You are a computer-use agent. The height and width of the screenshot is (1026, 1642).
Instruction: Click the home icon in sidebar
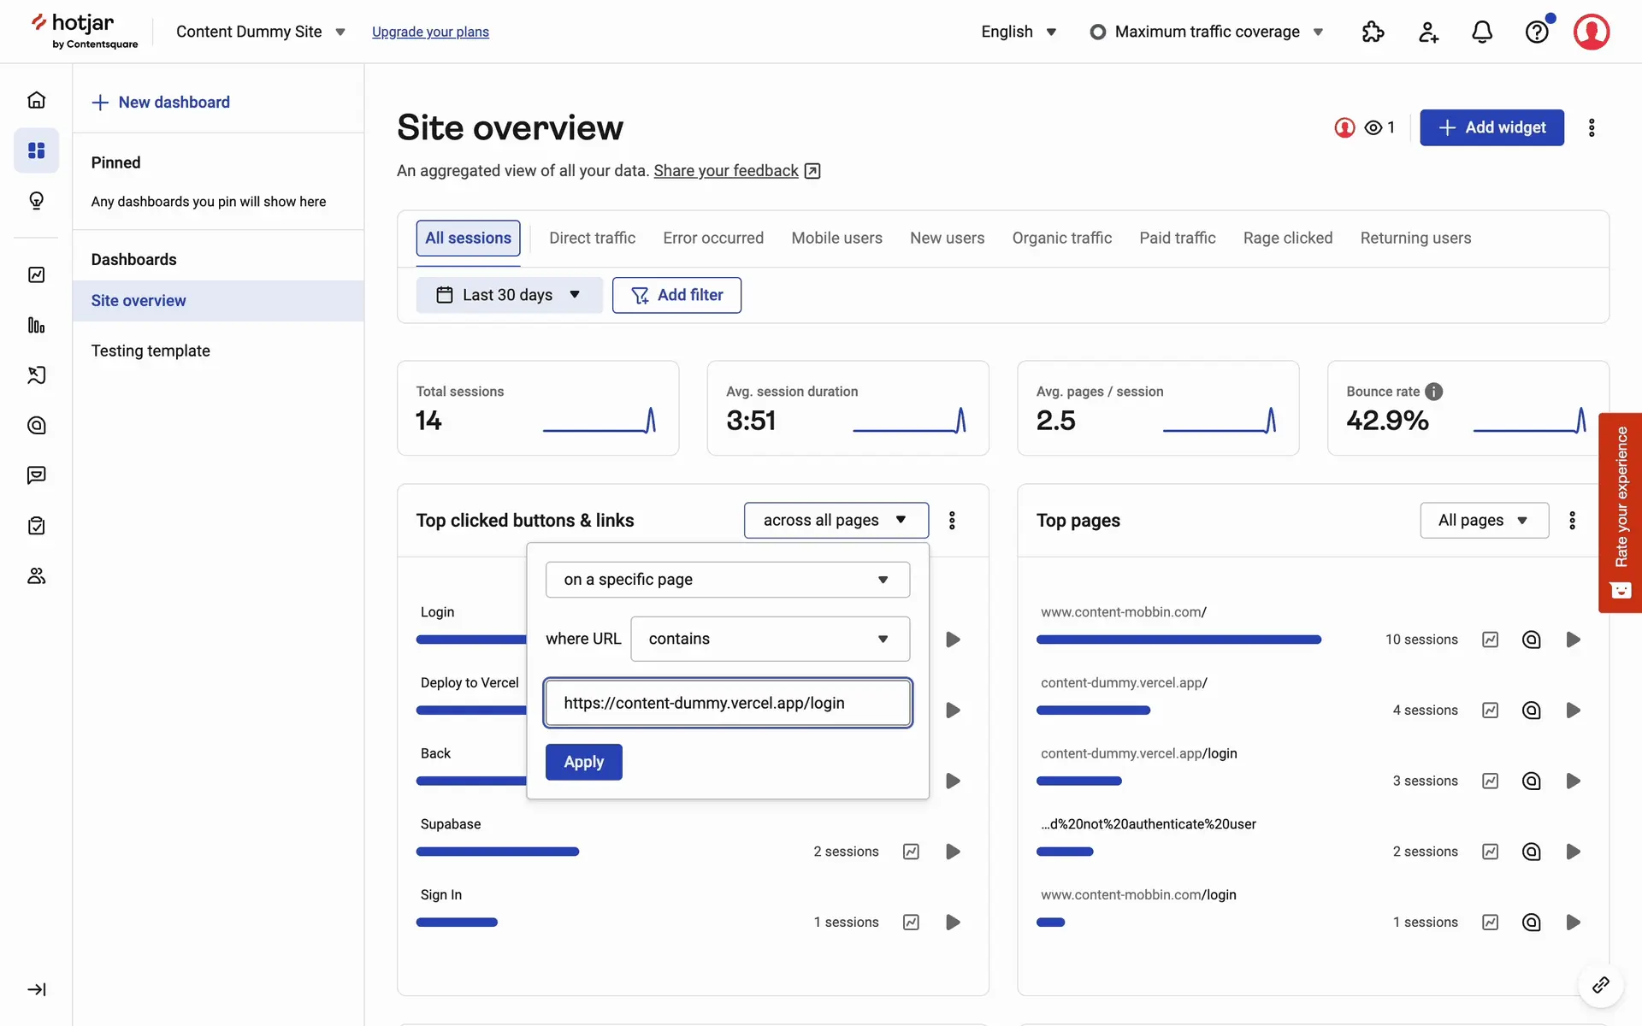[x=36, y=100]
